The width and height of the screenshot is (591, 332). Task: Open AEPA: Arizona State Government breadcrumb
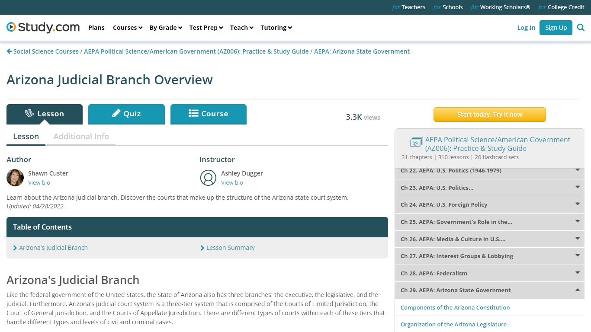(x=362, y=51)
